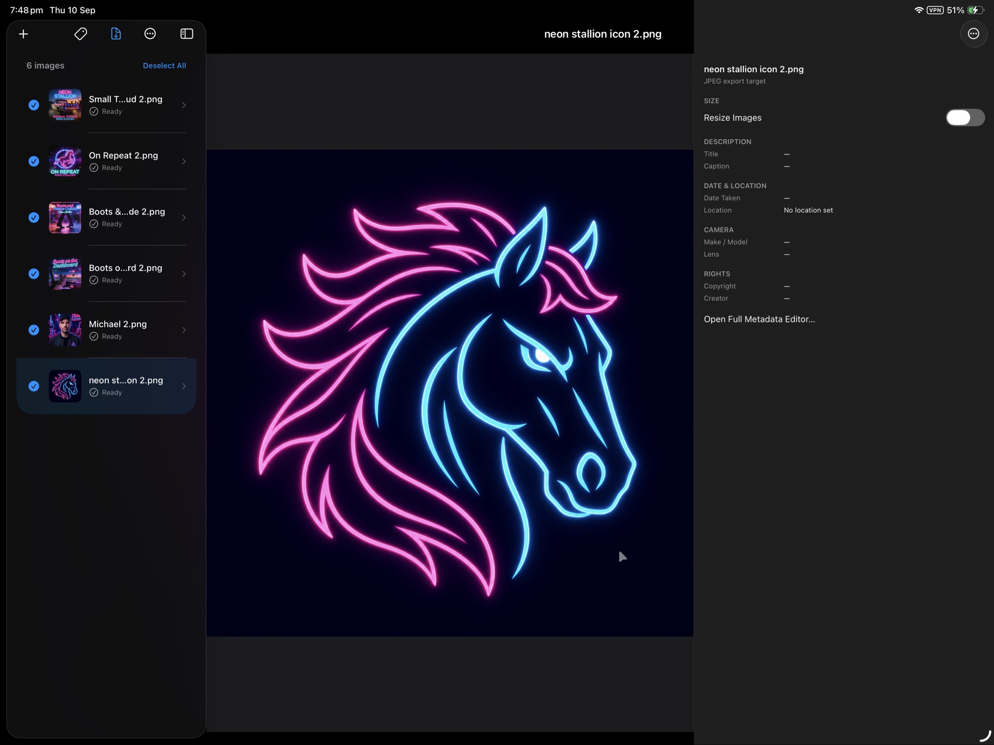994x745 pixels.
Task: Uncheck Boots &...de 2.png selection
Action: [x=34, y=218]
